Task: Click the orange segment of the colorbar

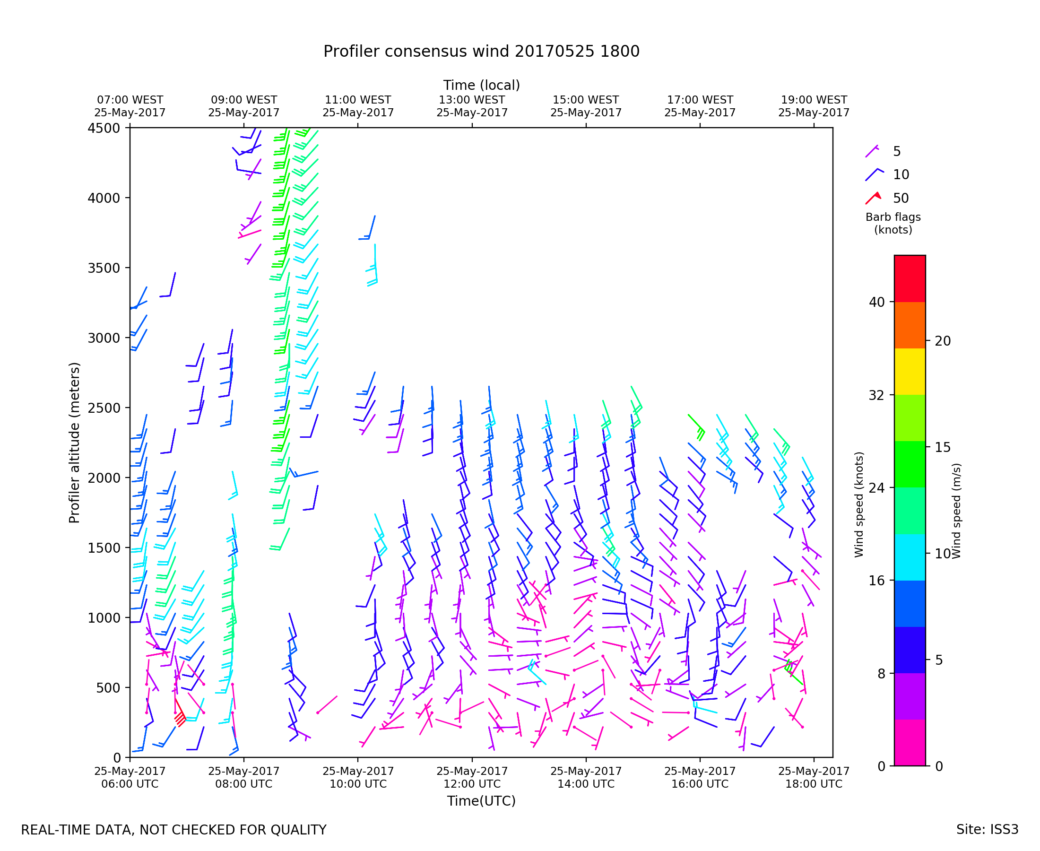Action: [910, 325]
